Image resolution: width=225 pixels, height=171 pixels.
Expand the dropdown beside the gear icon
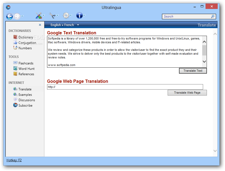[71, 15]
